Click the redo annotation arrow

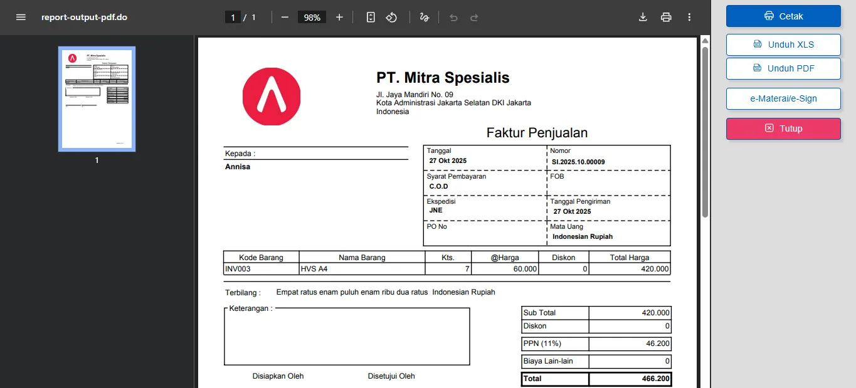pos(475,17)
